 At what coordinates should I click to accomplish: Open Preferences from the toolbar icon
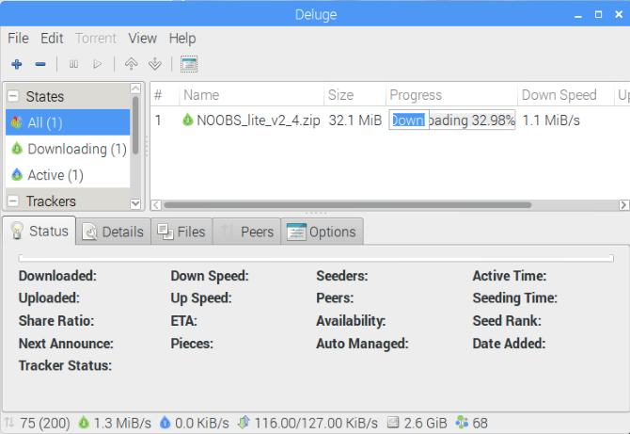188,64
